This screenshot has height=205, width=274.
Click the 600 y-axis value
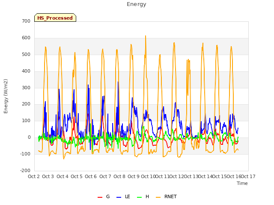[26, 38]
